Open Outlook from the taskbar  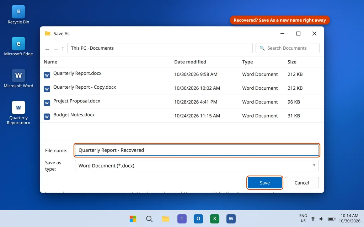click(198, 218)
